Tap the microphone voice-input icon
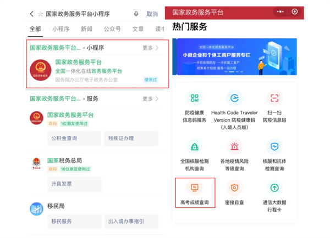The width and height of the screenshot is (330, 238). click(136, 14)
